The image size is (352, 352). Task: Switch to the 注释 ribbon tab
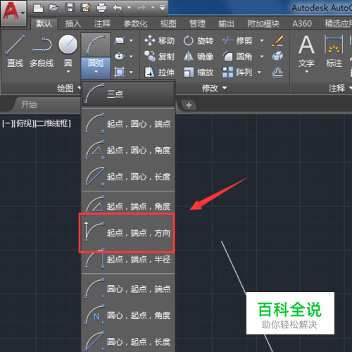(102, 23)
